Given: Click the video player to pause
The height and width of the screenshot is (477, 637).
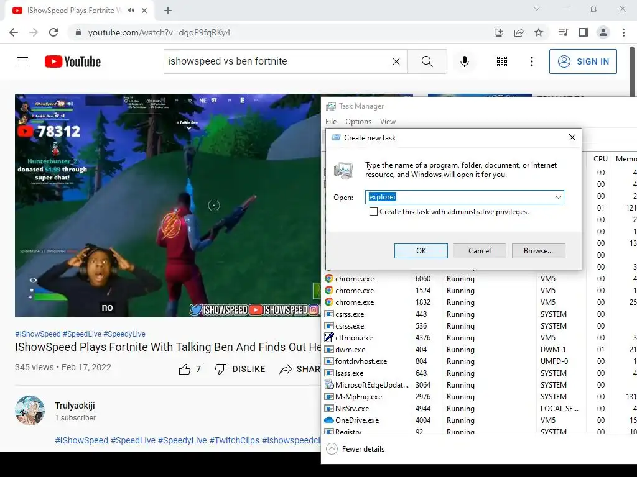Looking at the screenshot, I should point(167,205).
